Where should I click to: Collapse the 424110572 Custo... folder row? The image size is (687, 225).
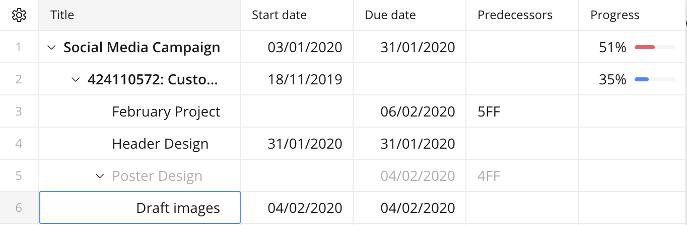(76, 80)
